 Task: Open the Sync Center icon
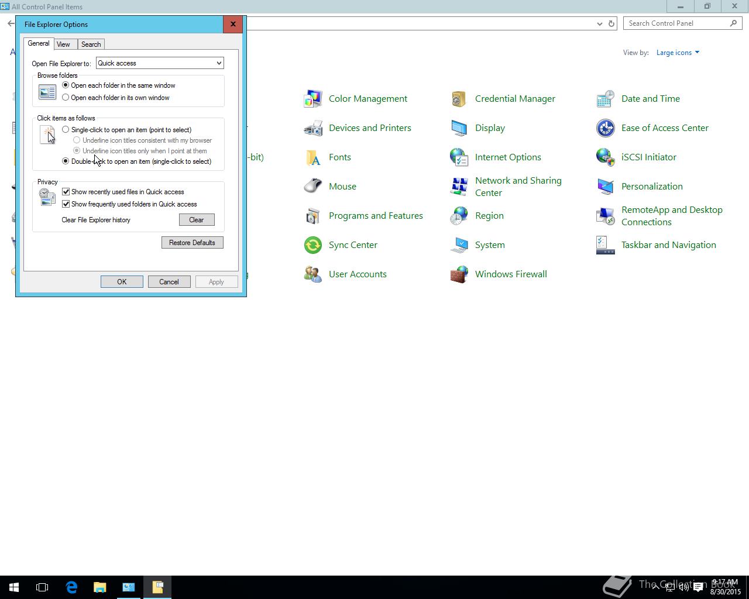[313, 245]
